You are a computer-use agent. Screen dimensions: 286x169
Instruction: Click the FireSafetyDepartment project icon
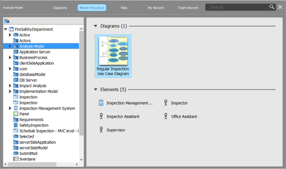pos(11,29)
